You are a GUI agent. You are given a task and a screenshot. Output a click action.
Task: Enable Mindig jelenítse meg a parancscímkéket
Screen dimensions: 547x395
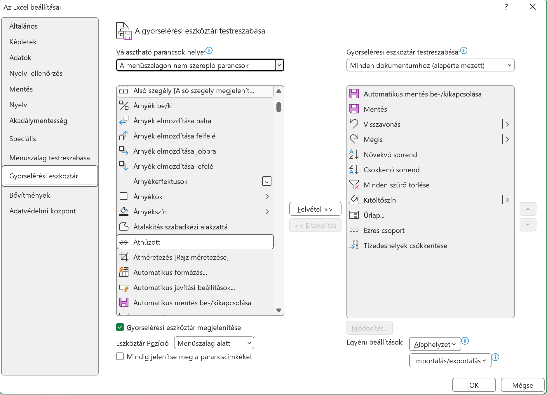(x=120, y=357)
